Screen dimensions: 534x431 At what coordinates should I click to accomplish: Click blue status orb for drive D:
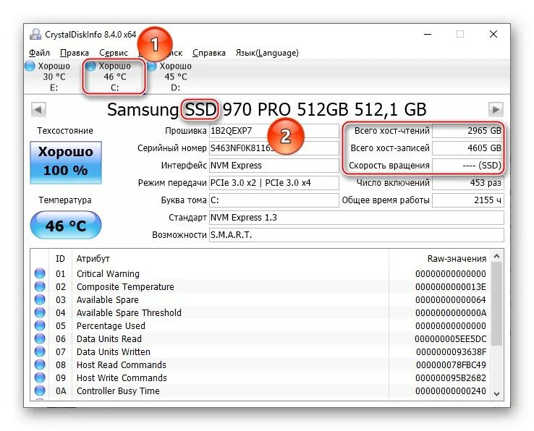coord(152,66)
